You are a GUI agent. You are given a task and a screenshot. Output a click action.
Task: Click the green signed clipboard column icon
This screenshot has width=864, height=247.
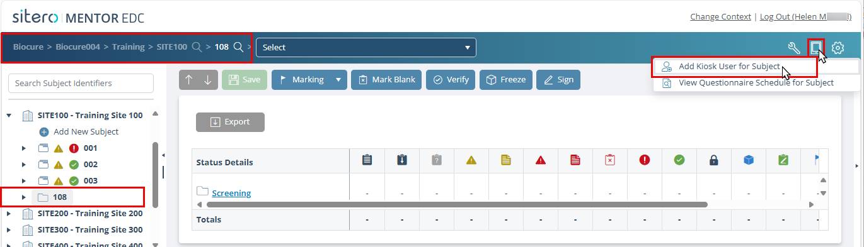[x=783, y=160]
